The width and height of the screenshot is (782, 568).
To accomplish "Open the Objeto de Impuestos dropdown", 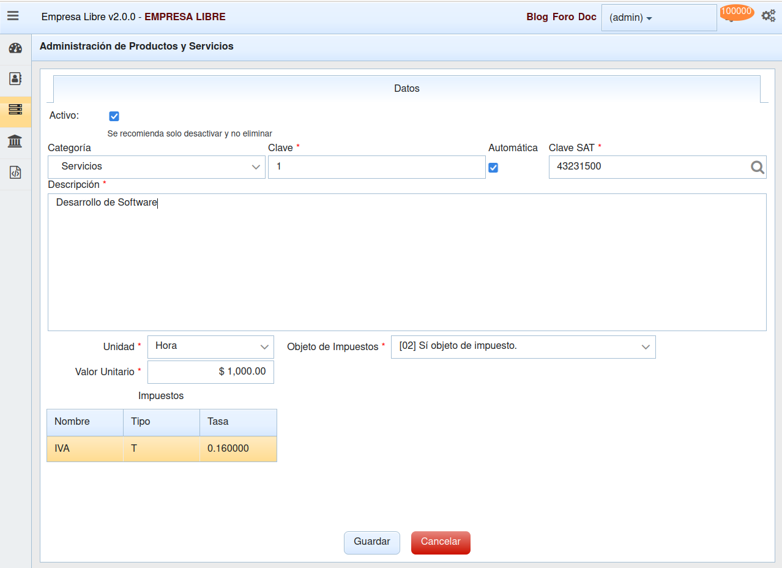I will (523, 346).
